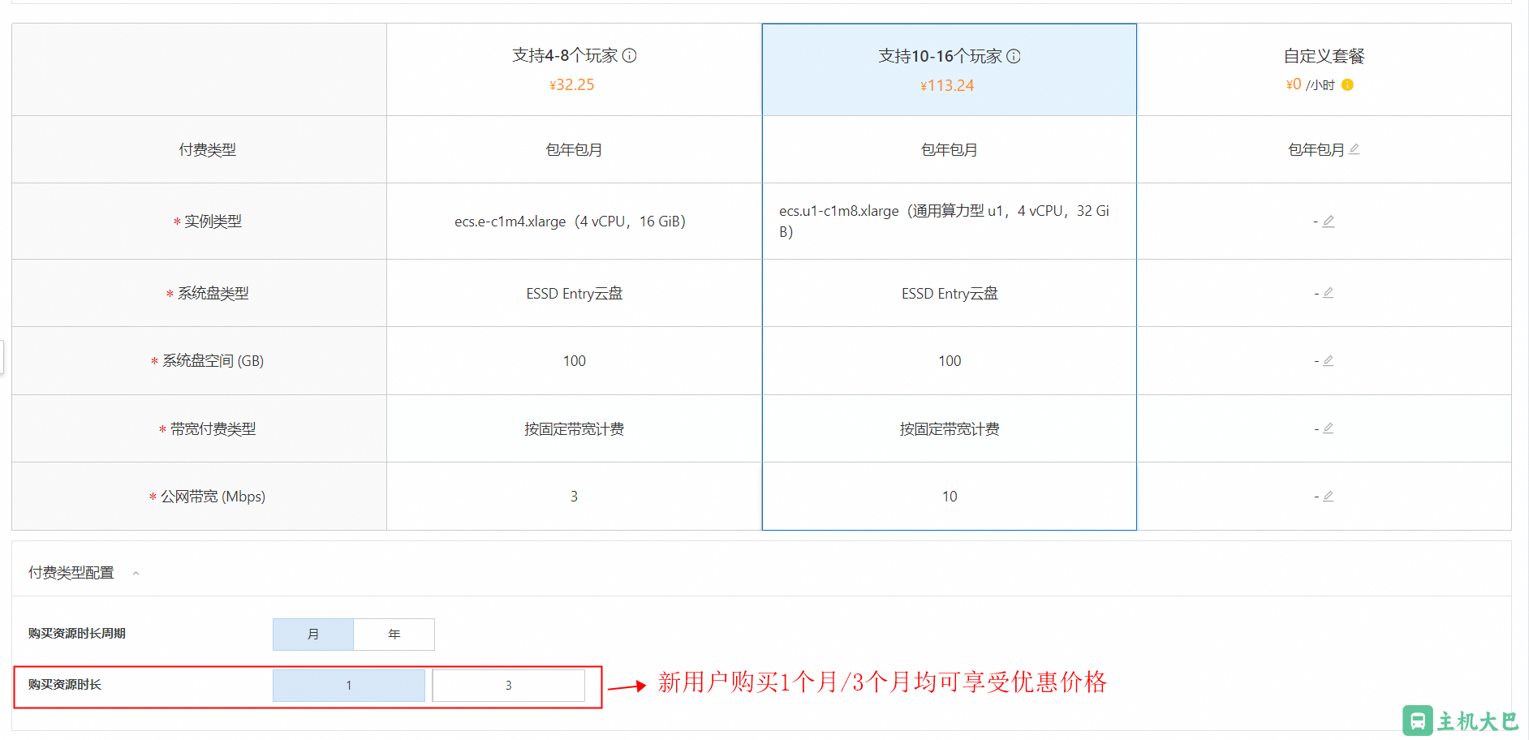Select 年 as purchase duration period

(x=394, y=635)
